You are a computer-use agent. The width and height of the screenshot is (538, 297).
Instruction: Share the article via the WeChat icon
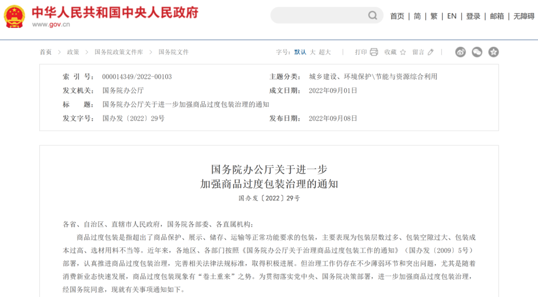(x=477, y=52)
